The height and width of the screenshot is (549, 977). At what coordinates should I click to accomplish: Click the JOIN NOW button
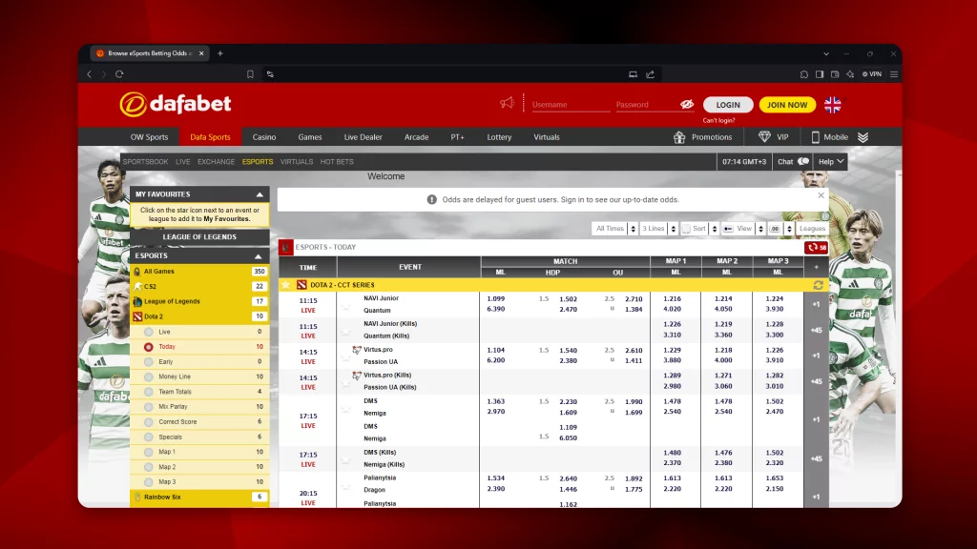[787, 105]
